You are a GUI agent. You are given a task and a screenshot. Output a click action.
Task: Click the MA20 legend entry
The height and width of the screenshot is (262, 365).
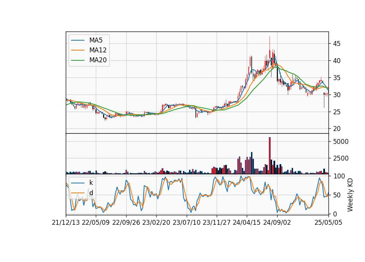pyautogui.click(x=89, y=60)
